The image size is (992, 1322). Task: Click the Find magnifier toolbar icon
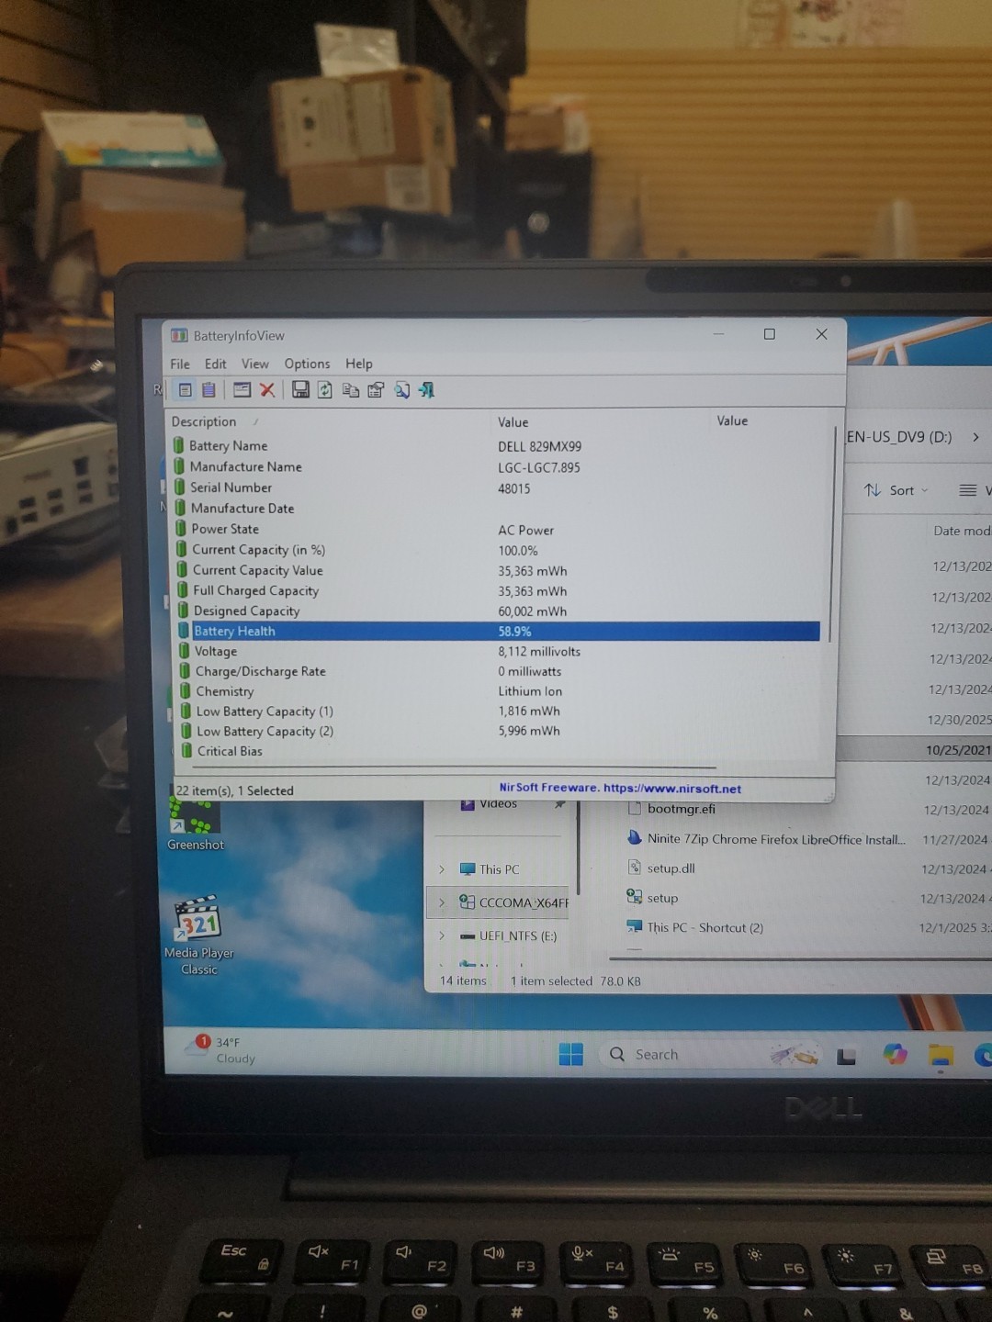click(x=401, y=390)
